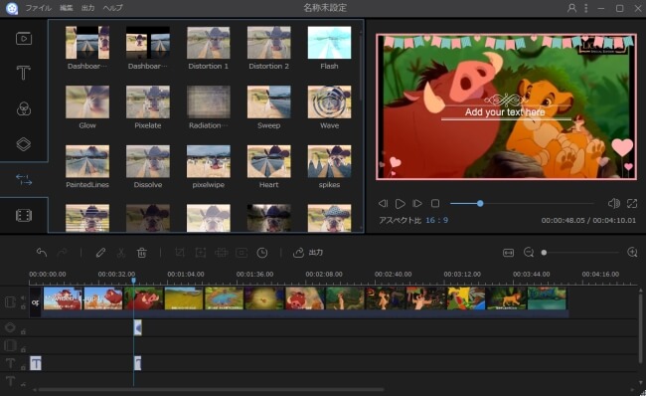Viewport: 646px width, 396px height.
Task: Open the Elements tab with film icon
Action: click(x=24, y=215)
